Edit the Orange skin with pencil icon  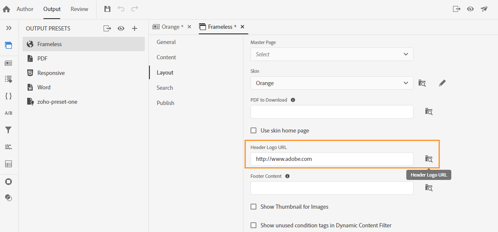click(x=442, y=83)
